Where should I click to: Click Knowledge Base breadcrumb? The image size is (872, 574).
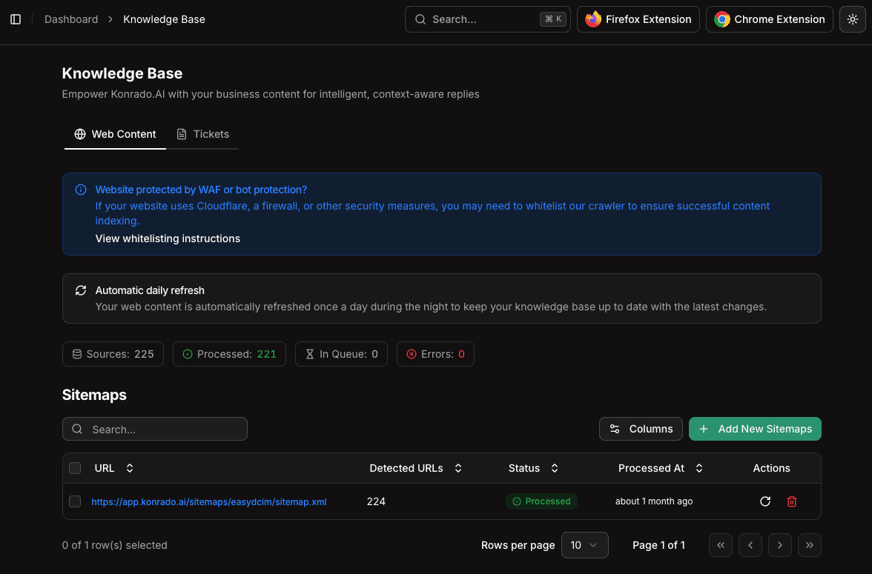[x=164, y=19]
